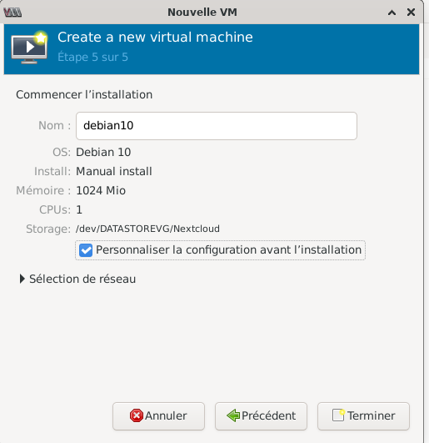429x443 pixels.
Task: Go back with the Précédent button
Action: pyautogui.click(x=261, y=415)
